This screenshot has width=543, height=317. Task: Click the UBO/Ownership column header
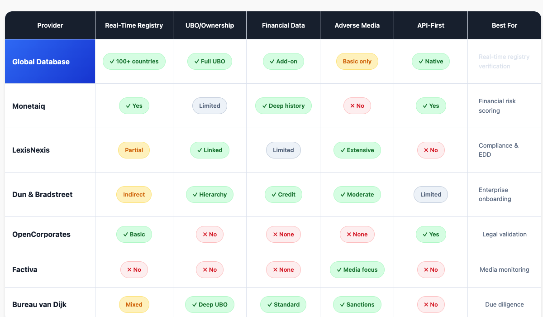210,25
